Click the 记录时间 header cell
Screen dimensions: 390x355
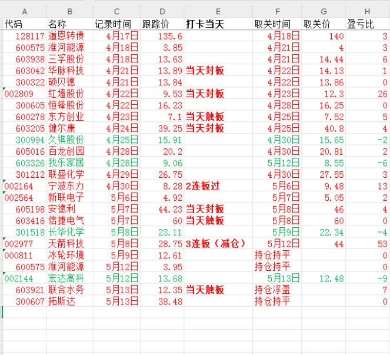pos(116,24)
